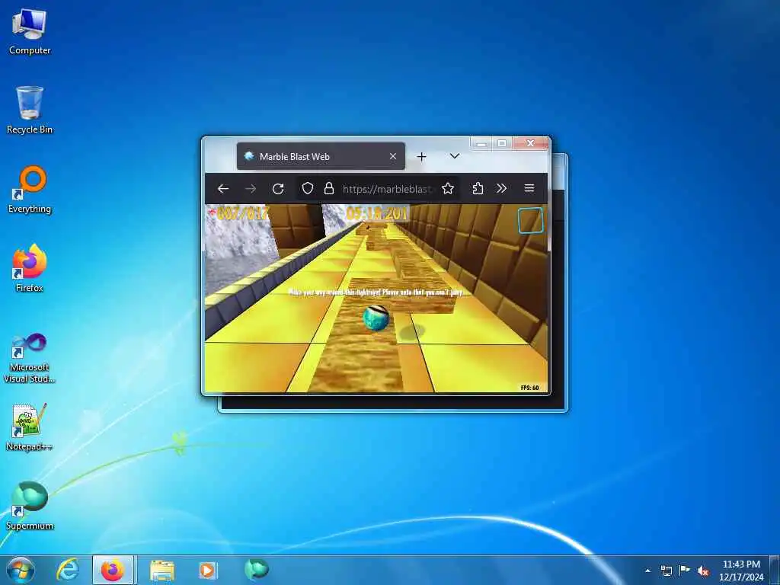Open the Recycle Bin desktop icon
Screen dimensions: 780x585
coord(30,110)
